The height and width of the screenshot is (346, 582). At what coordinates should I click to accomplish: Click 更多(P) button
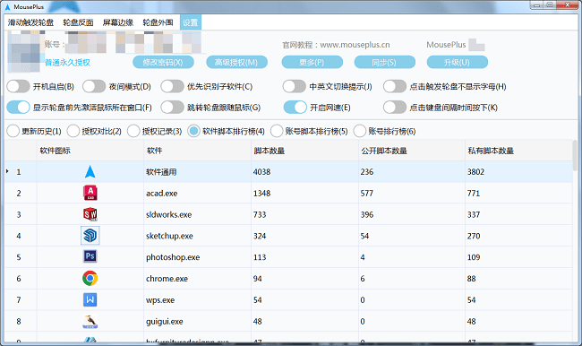click(312, 62)
